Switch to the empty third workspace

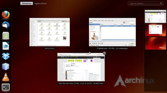click(156, 43)
